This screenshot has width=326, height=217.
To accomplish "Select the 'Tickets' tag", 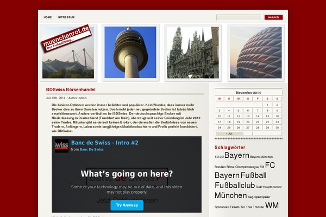I will pos(235,207).
